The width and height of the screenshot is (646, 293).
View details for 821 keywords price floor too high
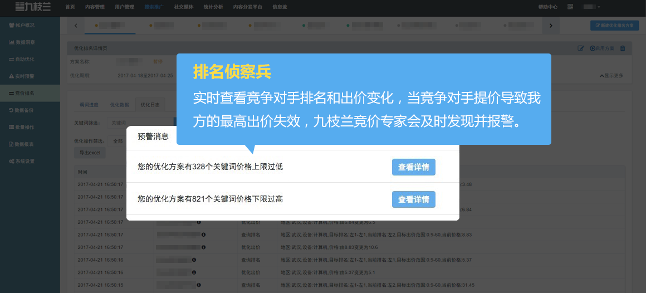413,199
